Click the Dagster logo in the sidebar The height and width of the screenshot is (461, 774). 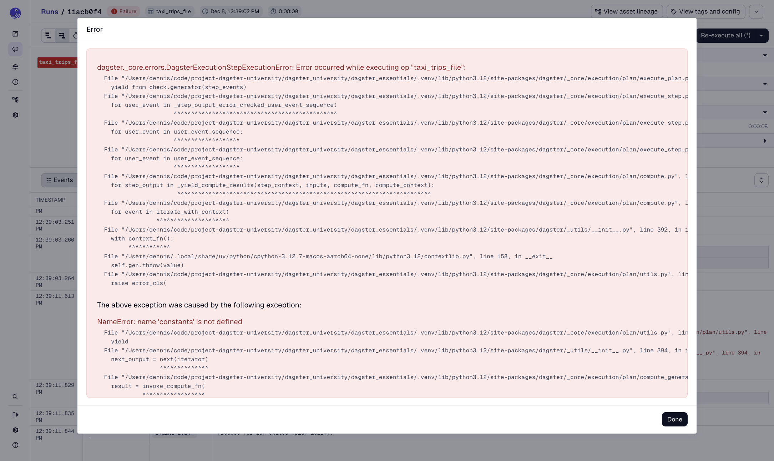pos(15,13)
